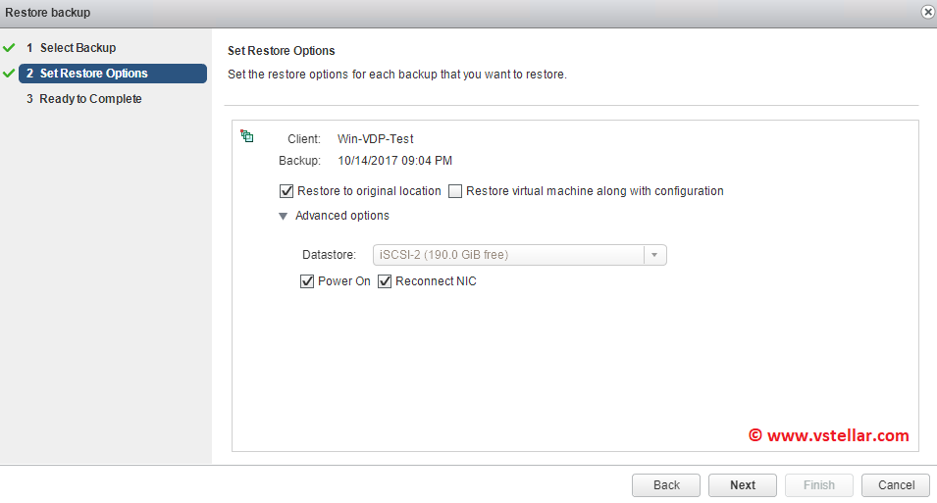Cancel the restore wizard
This screenshot has height=503, width=937.
click(896, 484)
